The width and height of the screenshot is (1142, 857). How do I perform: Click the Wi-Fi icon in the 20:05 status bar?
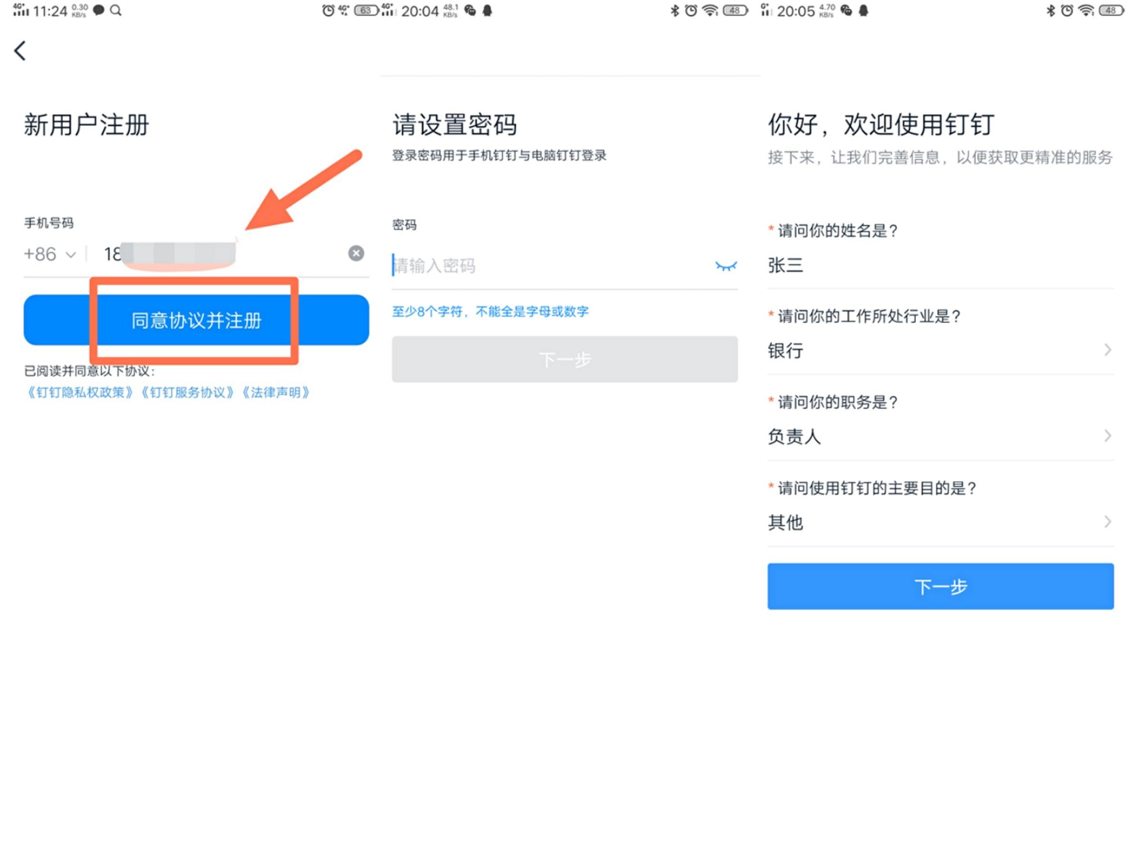1087,10
